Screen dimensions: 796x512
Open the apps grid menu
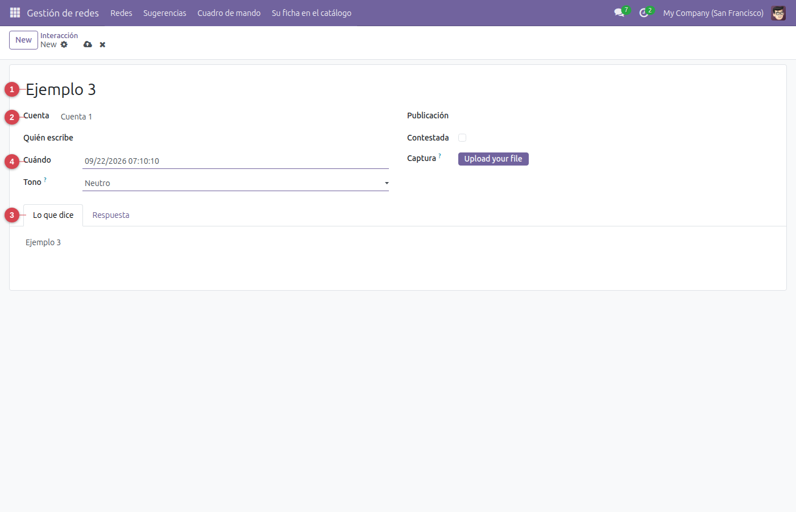point(15,13)
